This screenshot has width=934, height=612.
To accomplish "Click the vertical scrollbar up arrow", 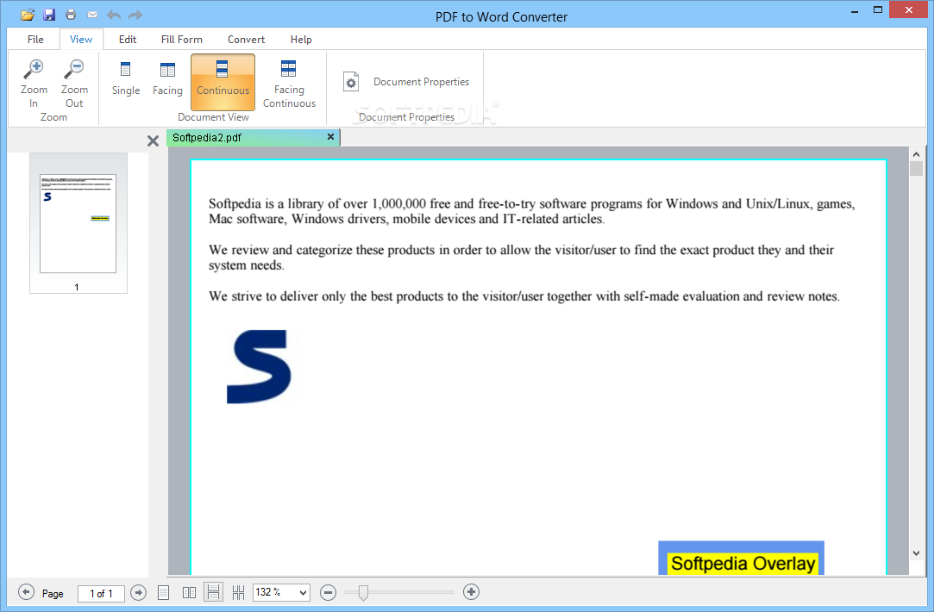I will click(917, 154).
